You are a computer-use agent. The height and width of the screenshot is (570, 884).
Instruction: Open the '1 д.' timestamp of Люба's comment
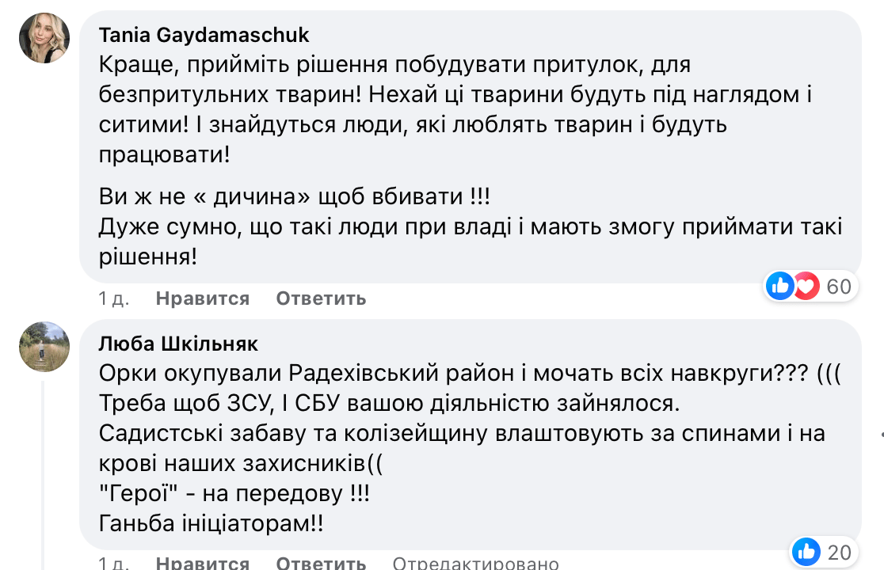point(114,564)
